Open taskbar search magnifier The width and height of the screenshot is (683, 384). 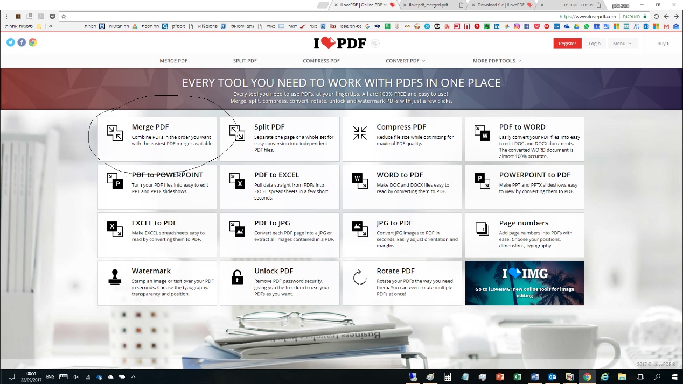point(657,377)
